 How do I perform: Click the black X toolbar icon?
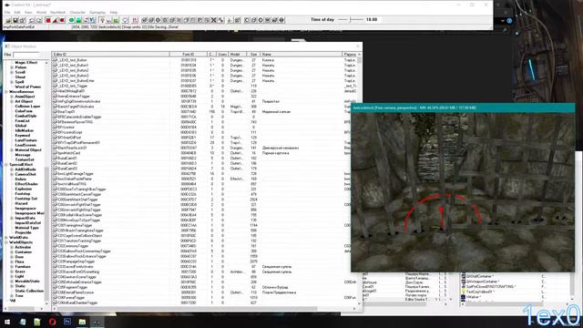pyautogui.click(x=214, y=20)
